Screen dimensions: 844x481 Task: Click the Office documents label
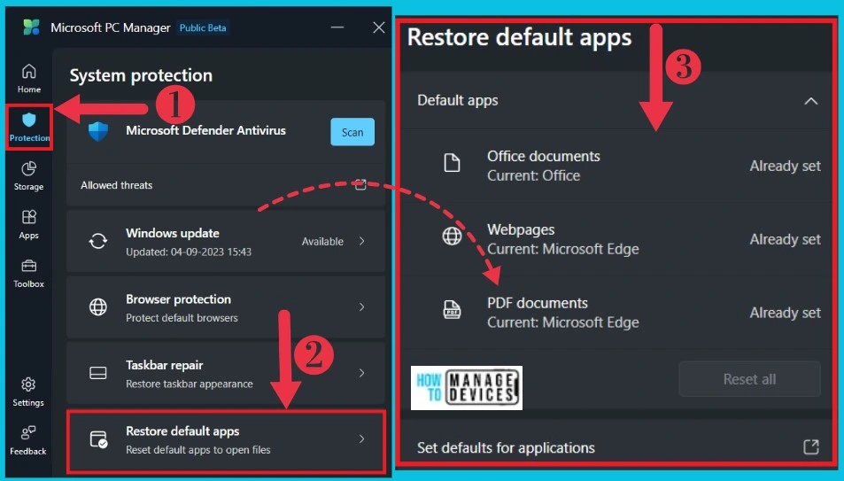(x=544, y=156)
